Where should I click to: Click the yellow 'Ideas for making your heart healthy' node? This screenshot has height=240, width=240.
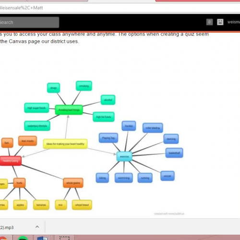[65, 144]
